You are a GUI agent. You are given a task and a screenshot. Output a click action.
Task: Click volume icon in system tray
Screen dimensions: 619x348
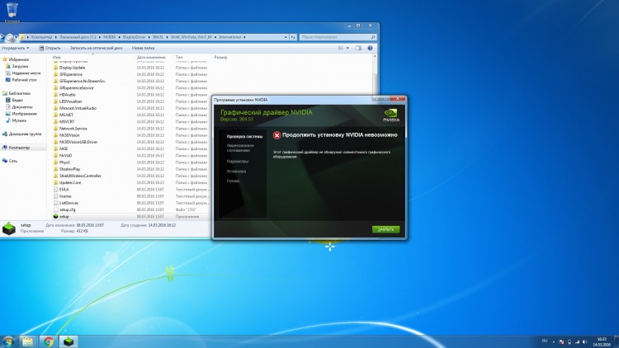click(584, 341)
